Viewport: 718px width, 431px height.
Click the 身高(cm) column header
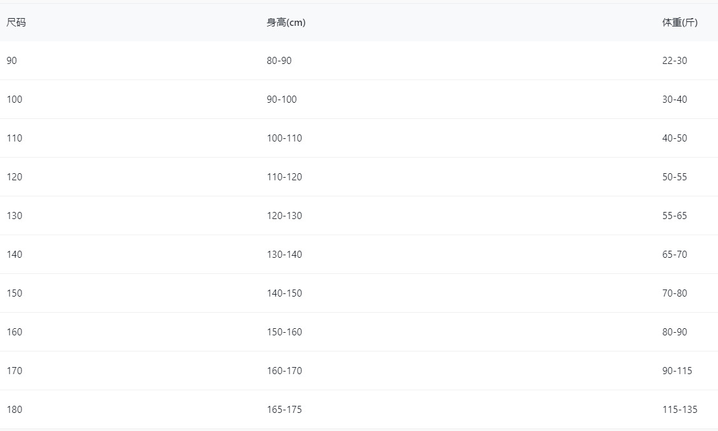coord(286,23)
